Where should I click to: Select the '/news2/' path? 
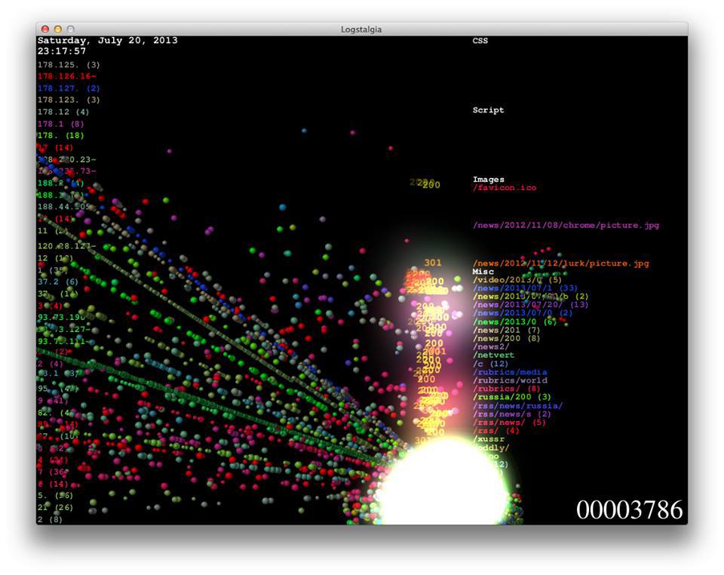tap(491, 347)
